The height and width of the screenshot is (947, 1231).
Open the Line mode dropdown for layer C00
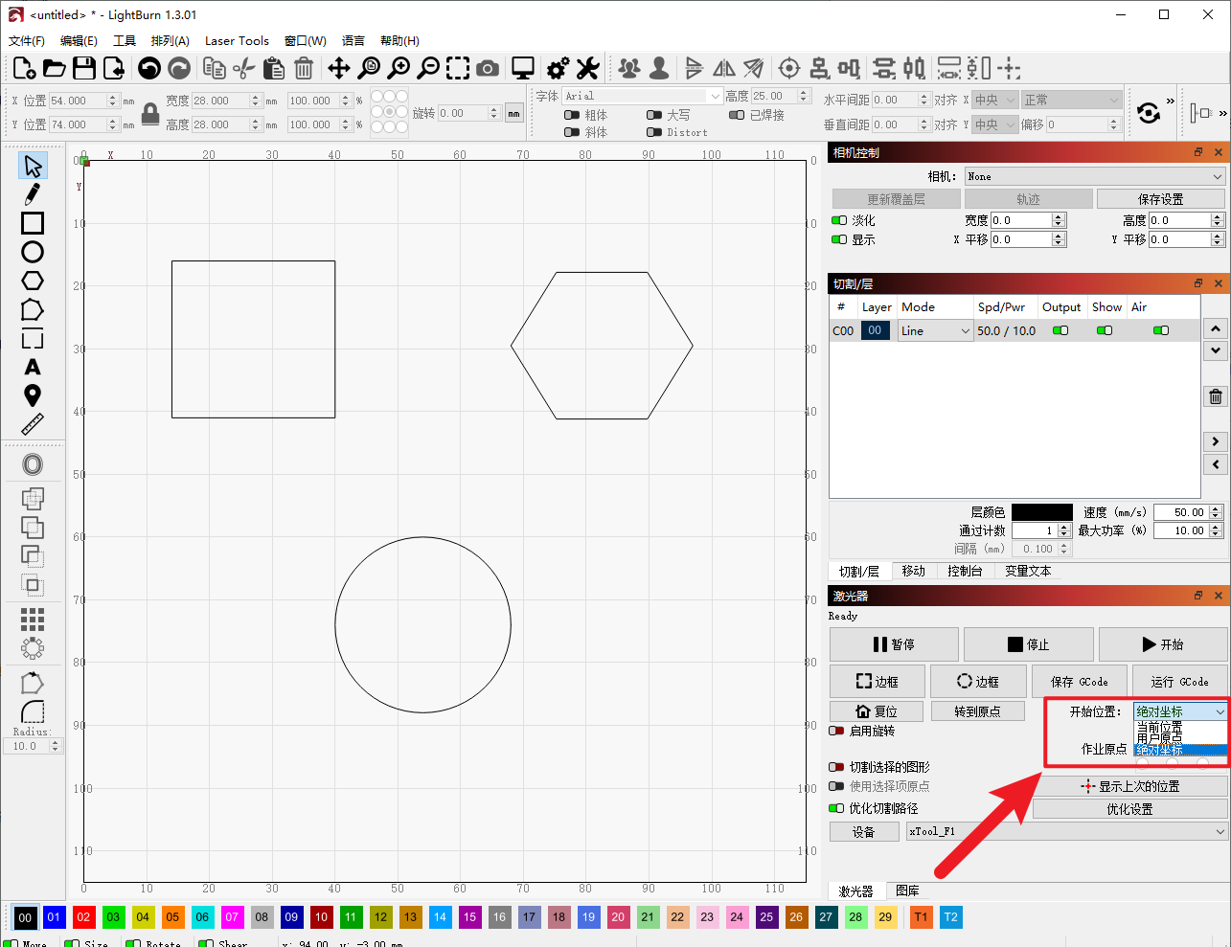pos(935,330)
